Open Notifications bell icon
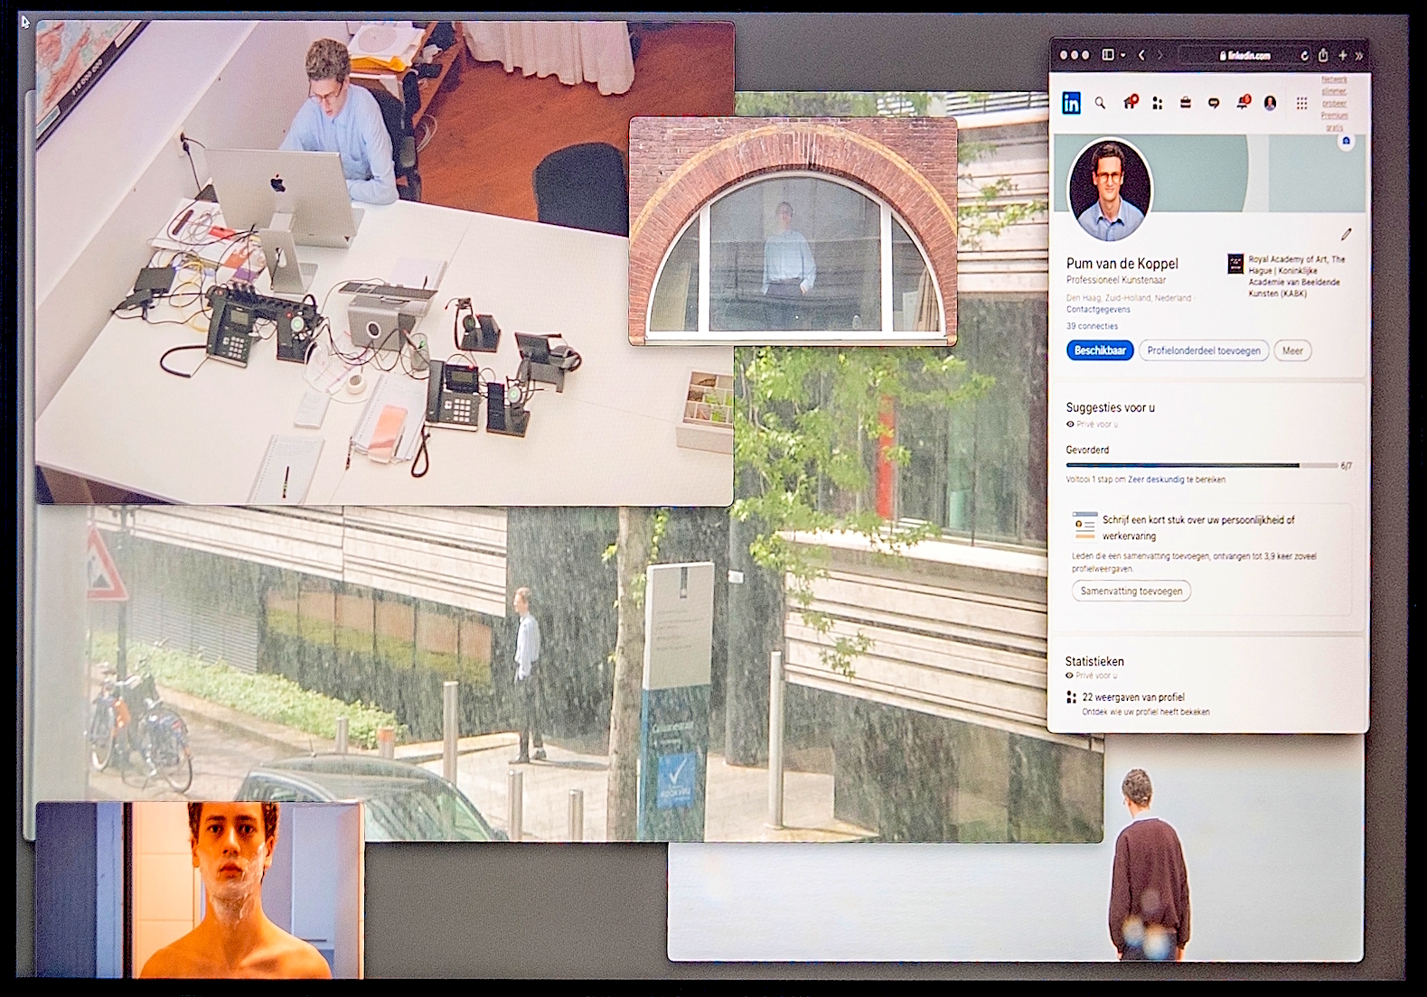1427x997 pixels. (x=1243, y=103)
